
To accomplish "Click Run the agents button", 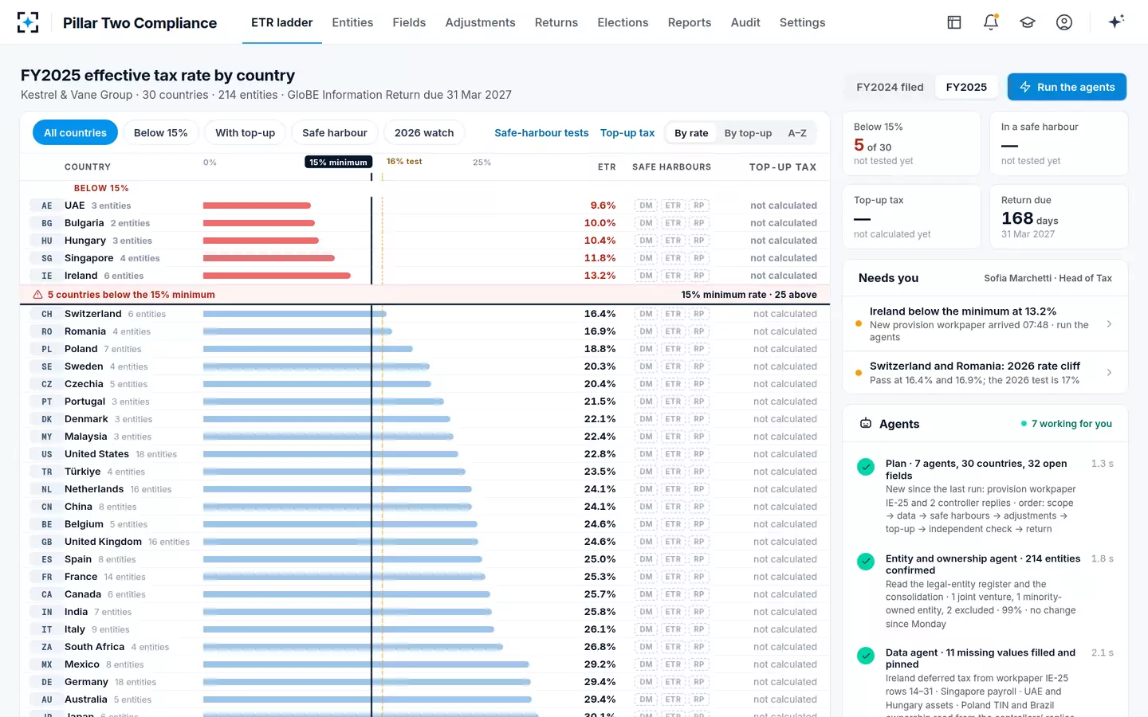I will [x=1067, y=87].
